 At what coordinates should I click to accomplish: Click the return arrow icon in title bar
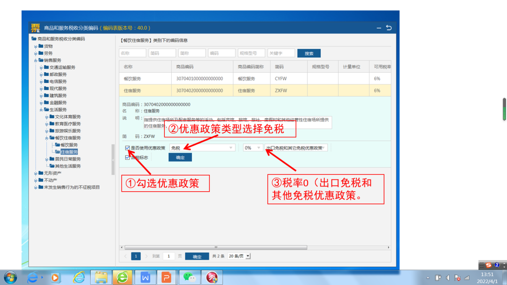coord(389,28)
